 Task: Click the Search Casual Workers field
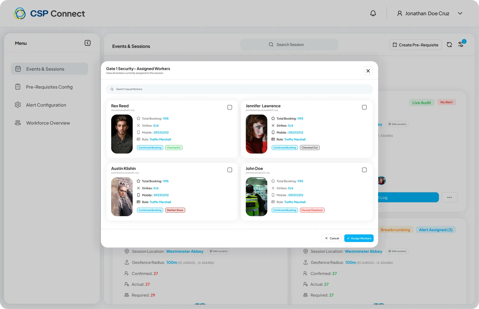[239, 89]
